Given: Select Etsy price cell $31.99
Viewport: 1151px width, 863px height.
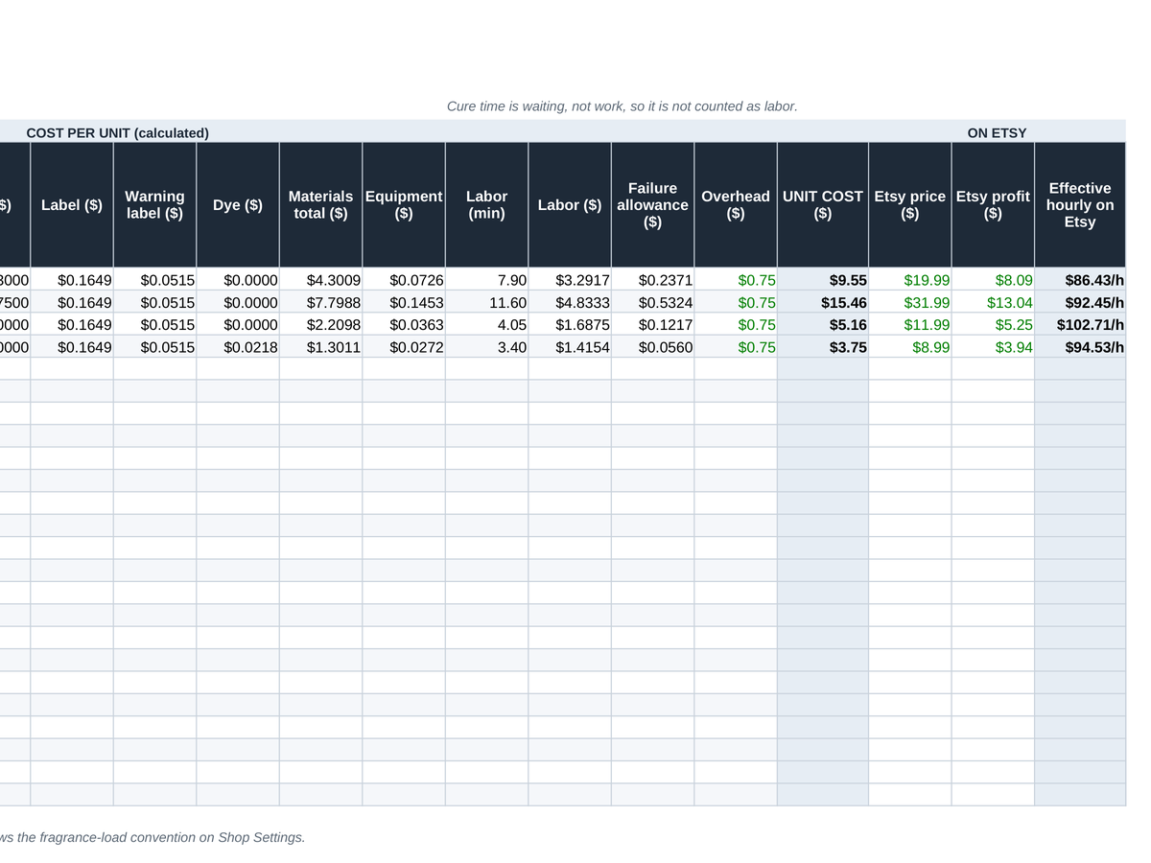Looking at the screenshot, I should pos(910,302).
